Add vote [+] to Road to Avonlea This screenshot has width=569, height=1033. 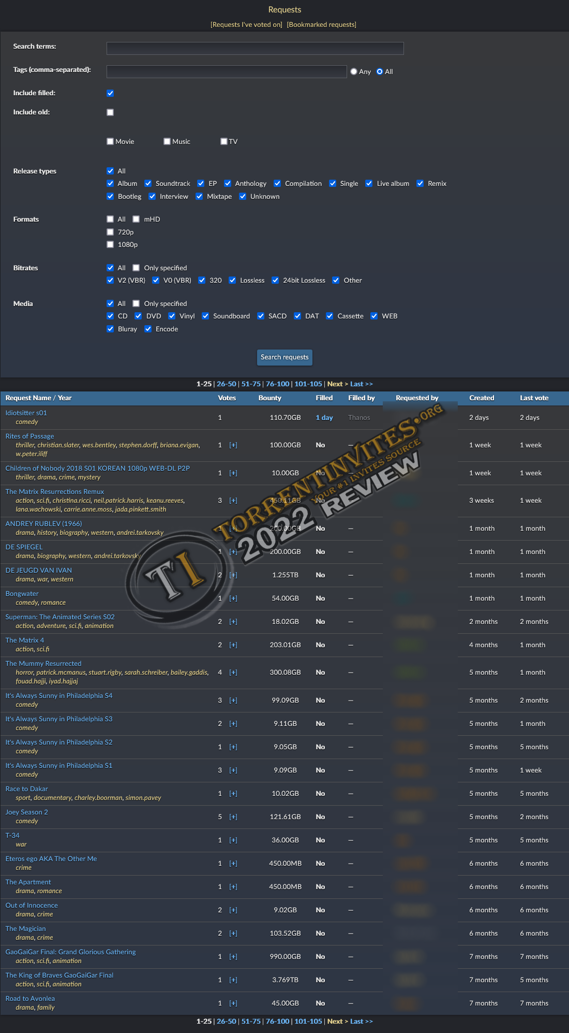coord(233,1003)
